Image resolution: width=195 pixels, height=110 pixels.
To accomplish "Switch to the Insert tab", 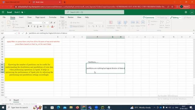I will pyautogui.click(x=21, y=17).
